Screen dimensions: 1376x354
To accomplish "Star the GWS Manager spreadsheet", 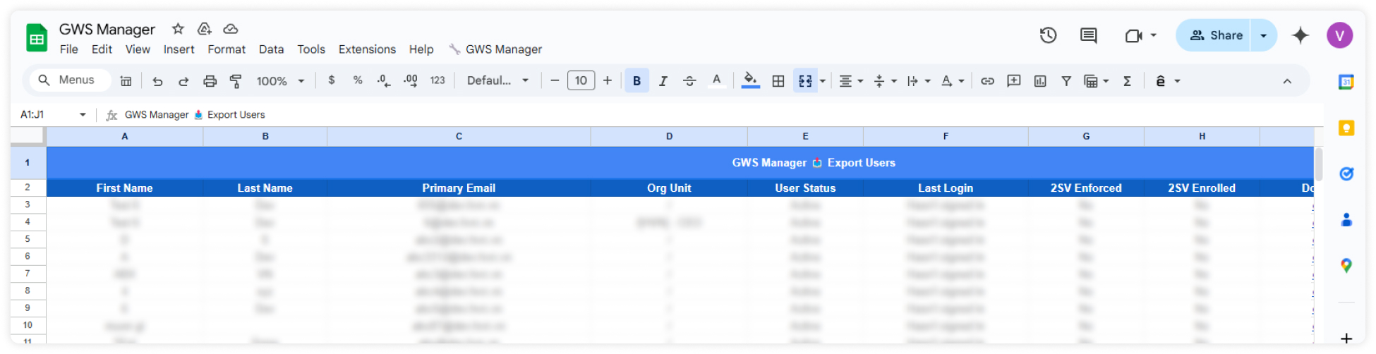I will [178, 29].
